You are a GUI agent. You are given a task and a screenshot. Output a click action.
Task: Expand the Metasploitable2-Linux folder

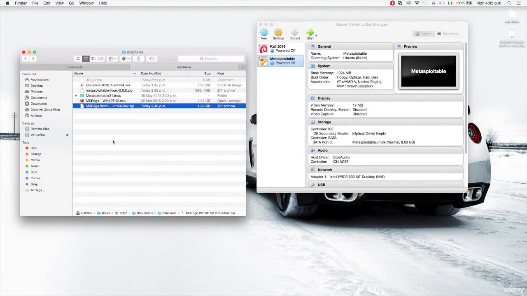tap(76, 95)
